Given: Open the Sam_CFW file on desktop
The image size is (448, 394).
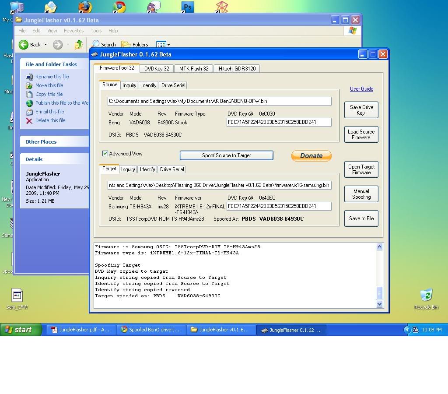Looking at the screenshot, I should point(17,296).
